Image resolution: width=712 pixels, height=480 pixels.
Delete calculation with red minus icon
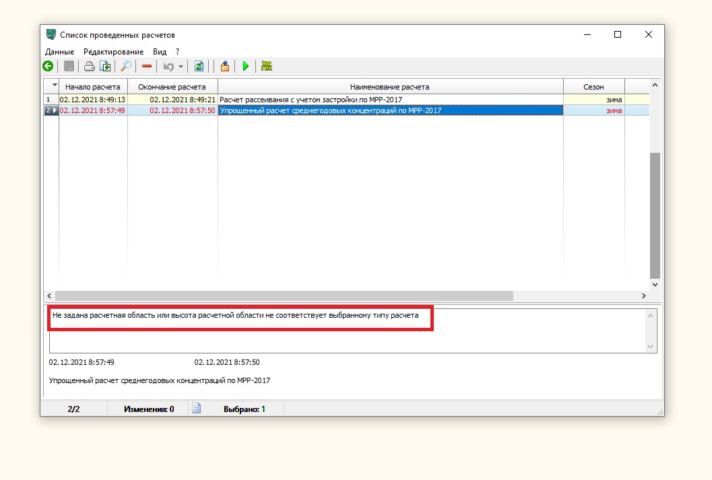point(146,66)
